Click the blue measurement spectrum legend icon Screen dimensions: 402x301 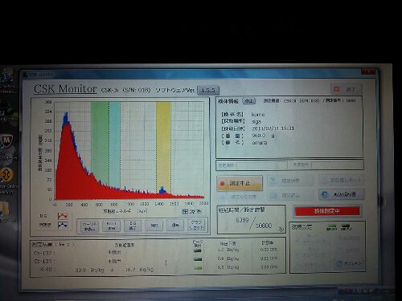point(63,225)
